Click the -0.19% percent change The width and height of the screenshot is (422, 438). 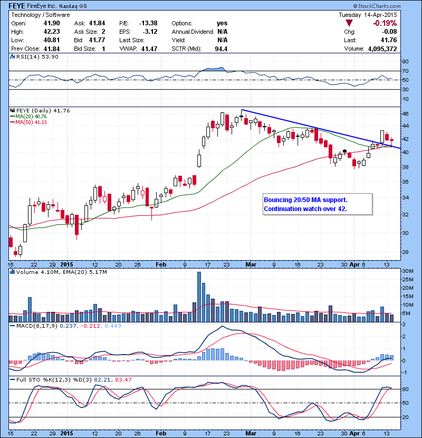(x=385, y=23)
